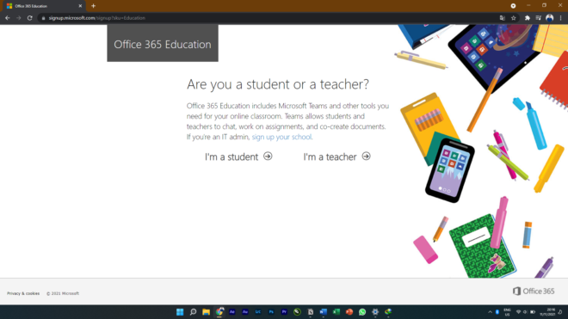Launch Adobe Photoshop from the taskbar

[x=271, y=312]
